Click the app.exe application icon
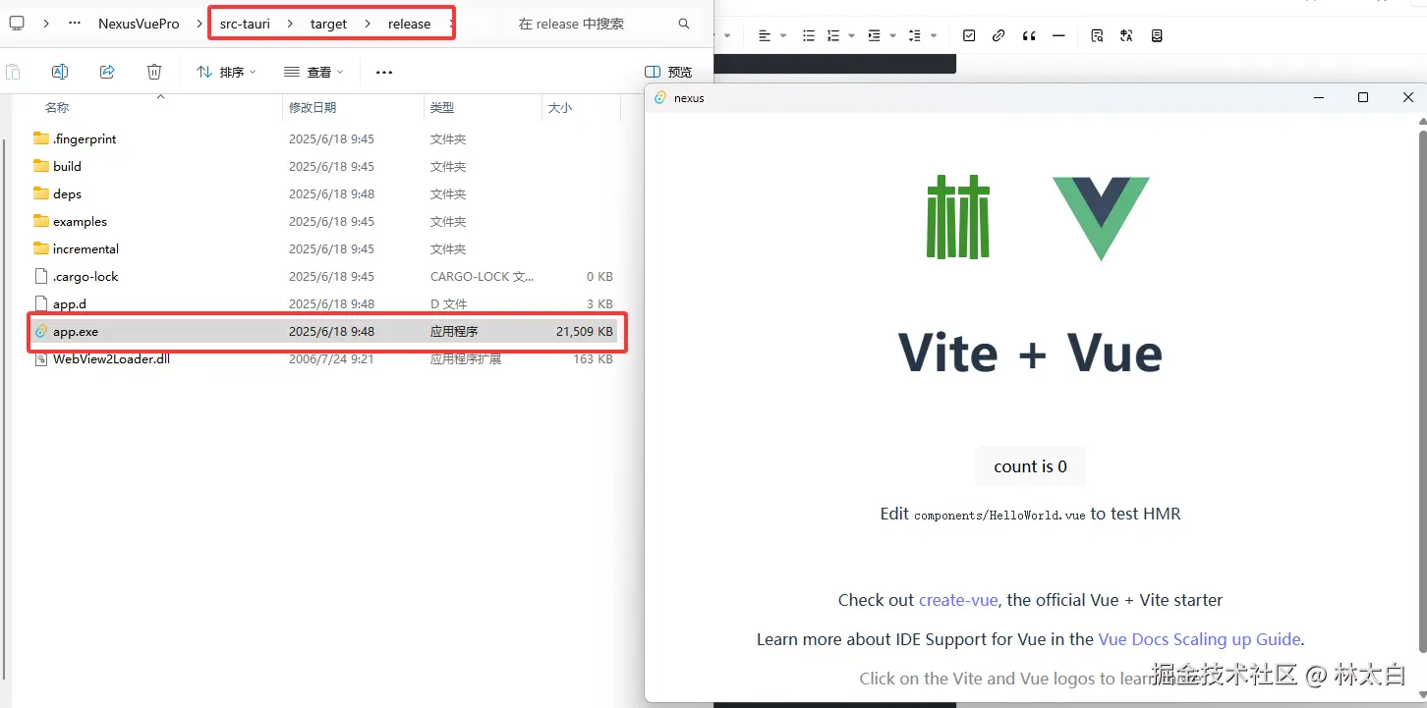The height and width of the screenshot is (708, 1427). coord(40,331)
